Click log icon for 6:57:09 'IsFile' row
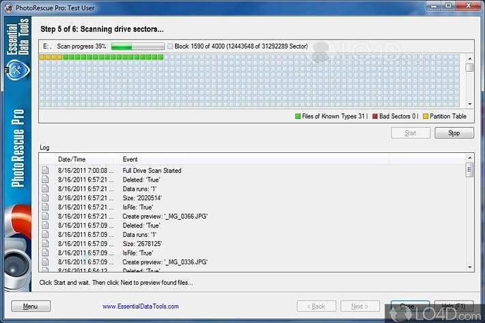The width and height of the screenshot is (485, 323). [45, 253]
